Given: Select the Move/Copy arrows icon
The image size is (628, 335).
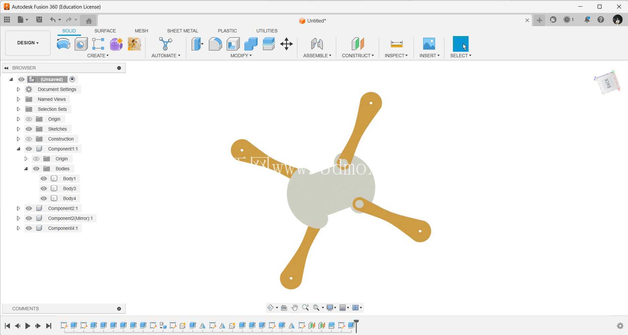Looking at the screenshot, I should [286, 44].
